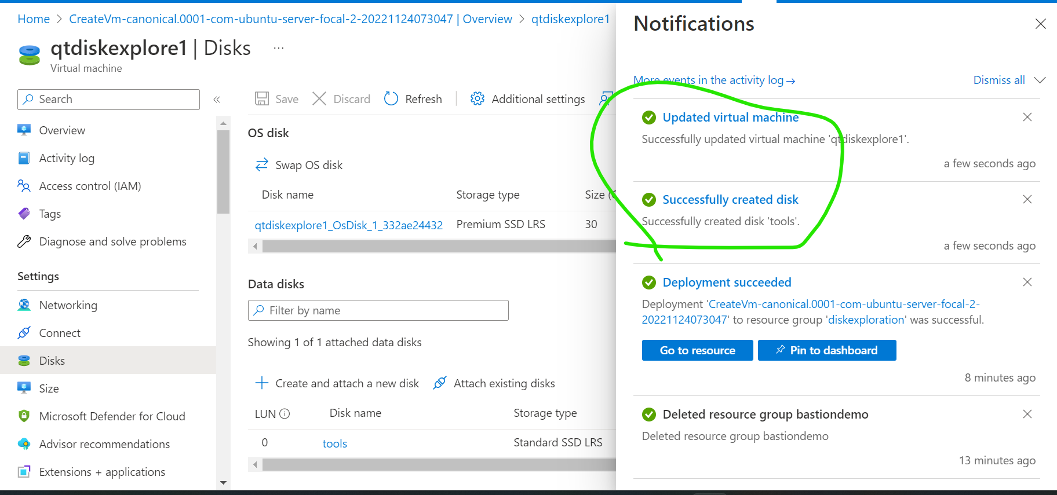Collapse the sidebar with double chevron

[217, 100]
